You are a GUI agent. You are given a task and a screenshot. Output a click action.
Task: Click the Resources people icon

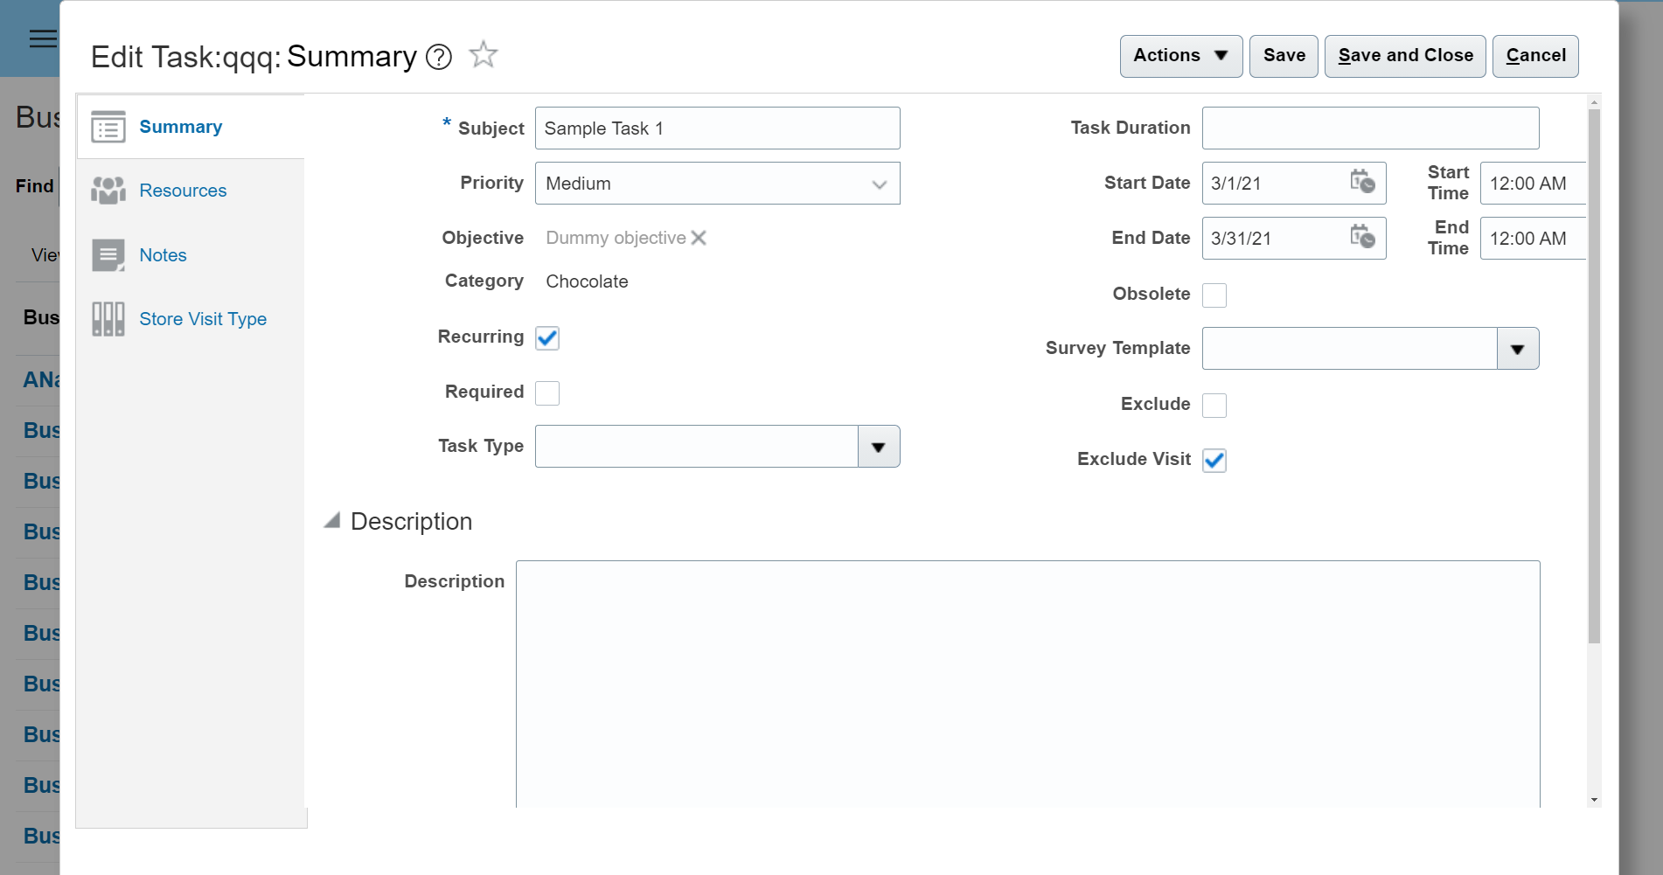point(108,191)
